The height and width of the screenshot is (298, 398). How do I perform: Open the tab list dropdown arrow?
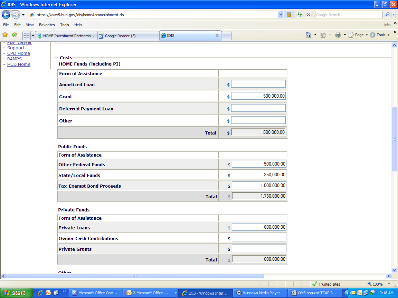pos(33,36)
